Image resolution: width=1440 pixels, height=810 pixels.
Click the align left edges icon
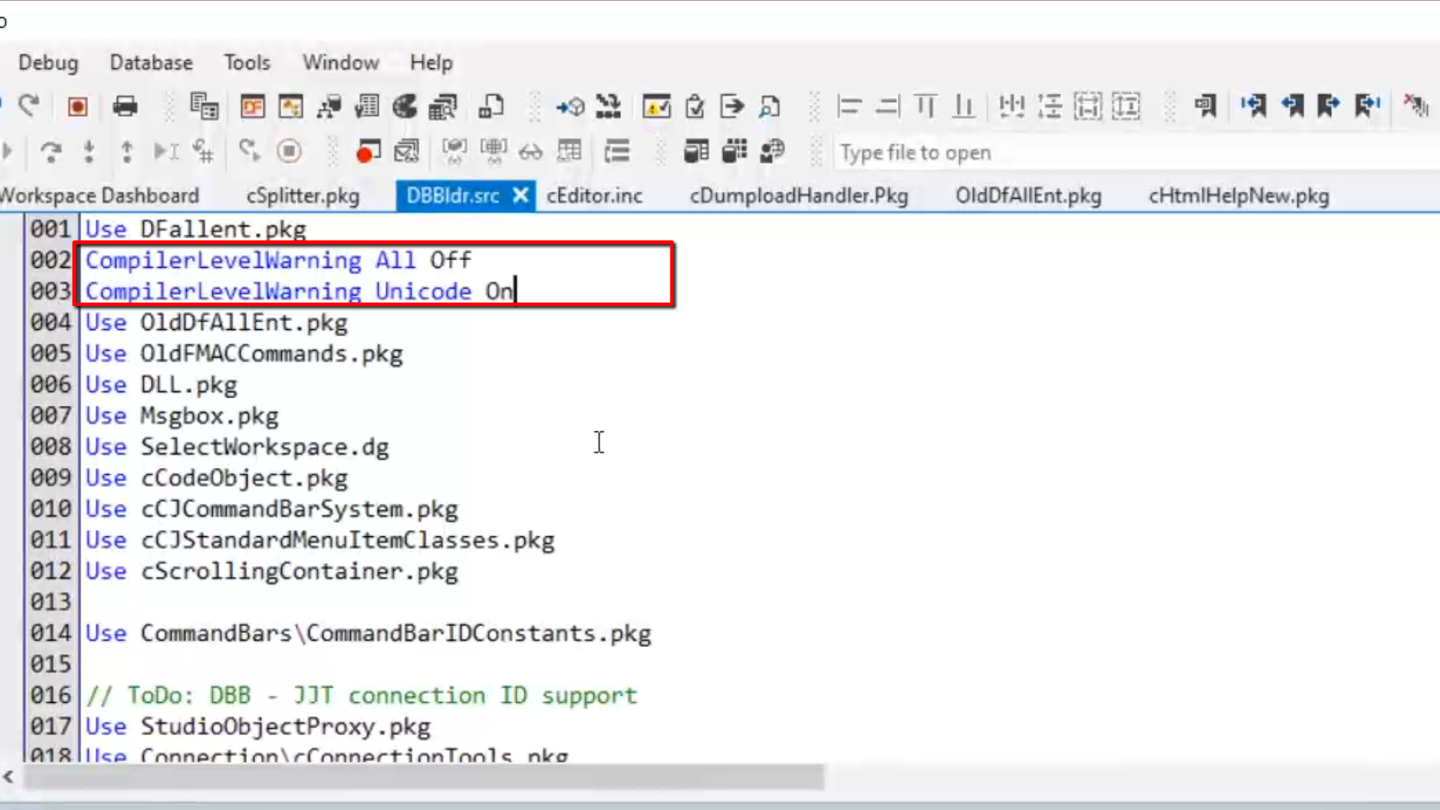click(x=849, y=106)
